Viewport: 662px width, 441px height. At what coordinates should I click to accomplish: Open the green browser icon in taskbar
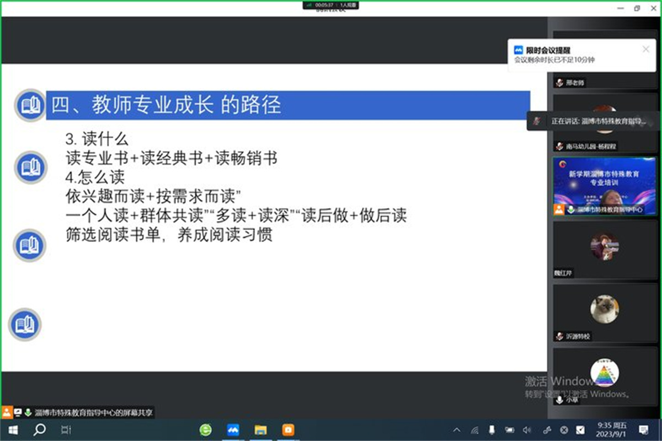pyautogui.click(x=205, y=430)
